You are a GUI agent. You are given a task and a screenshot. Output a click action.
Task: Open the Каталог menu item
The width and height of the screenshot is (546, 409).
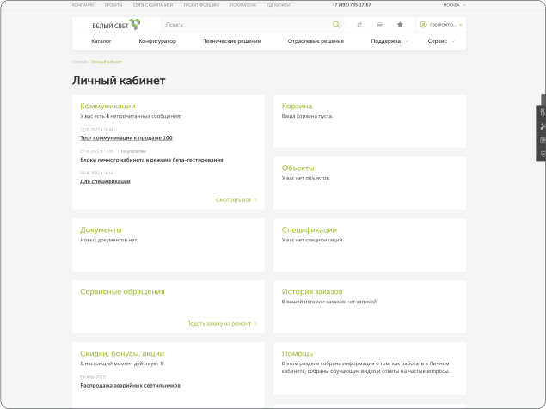coord(101,41)
